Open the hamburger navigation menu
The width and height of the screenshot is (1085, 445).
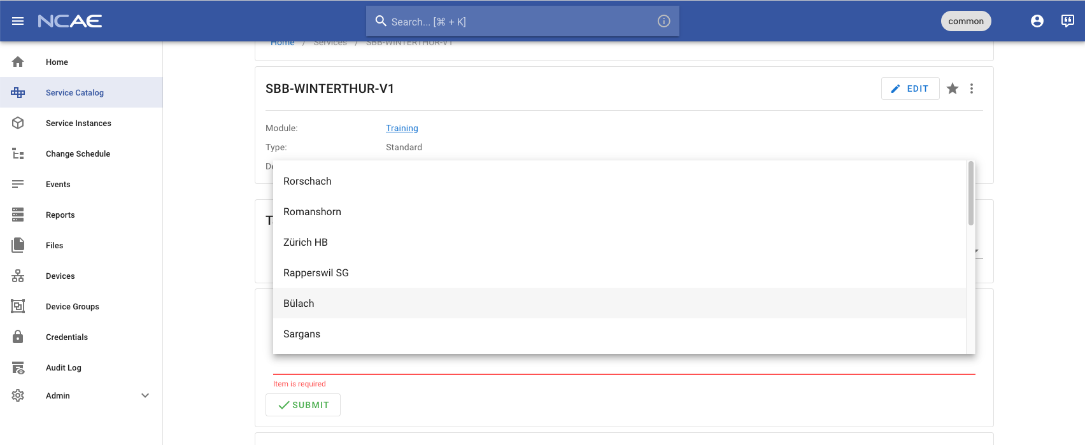tap(18, 21)
